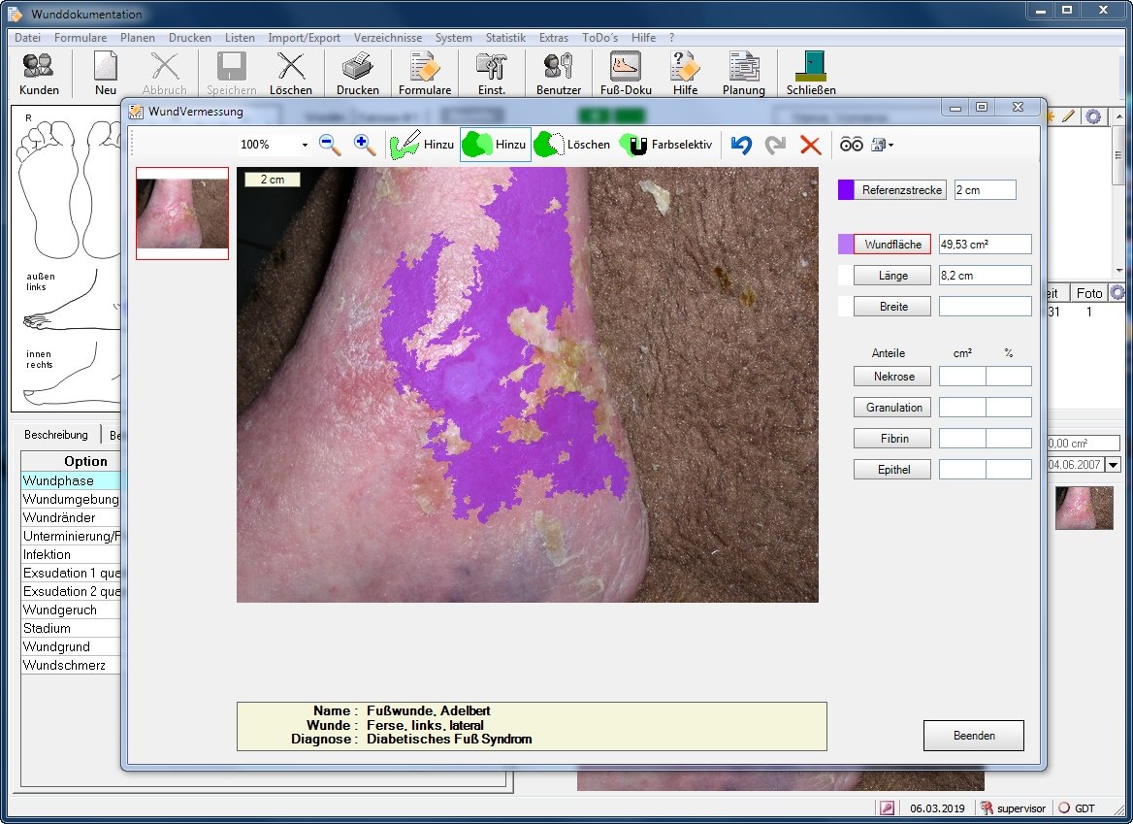
Task: Open the Extras menu
Action: pos(554,38)
